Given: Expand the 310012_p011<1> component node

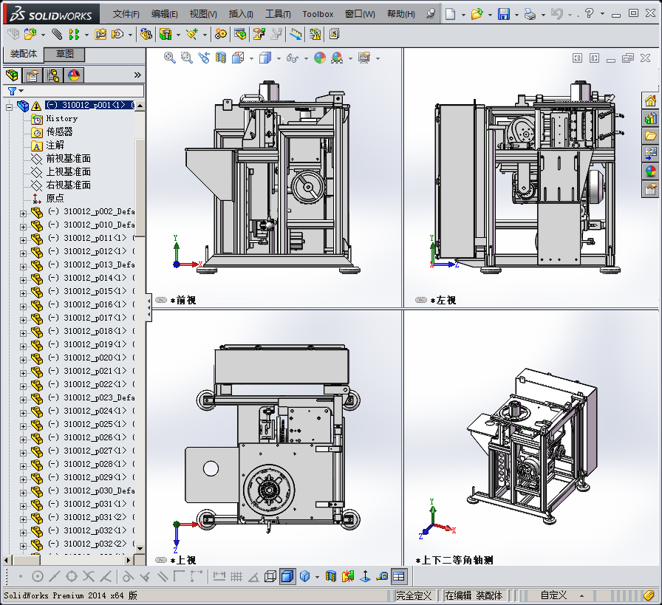Looking at the screenshot, I should point(23,239).
